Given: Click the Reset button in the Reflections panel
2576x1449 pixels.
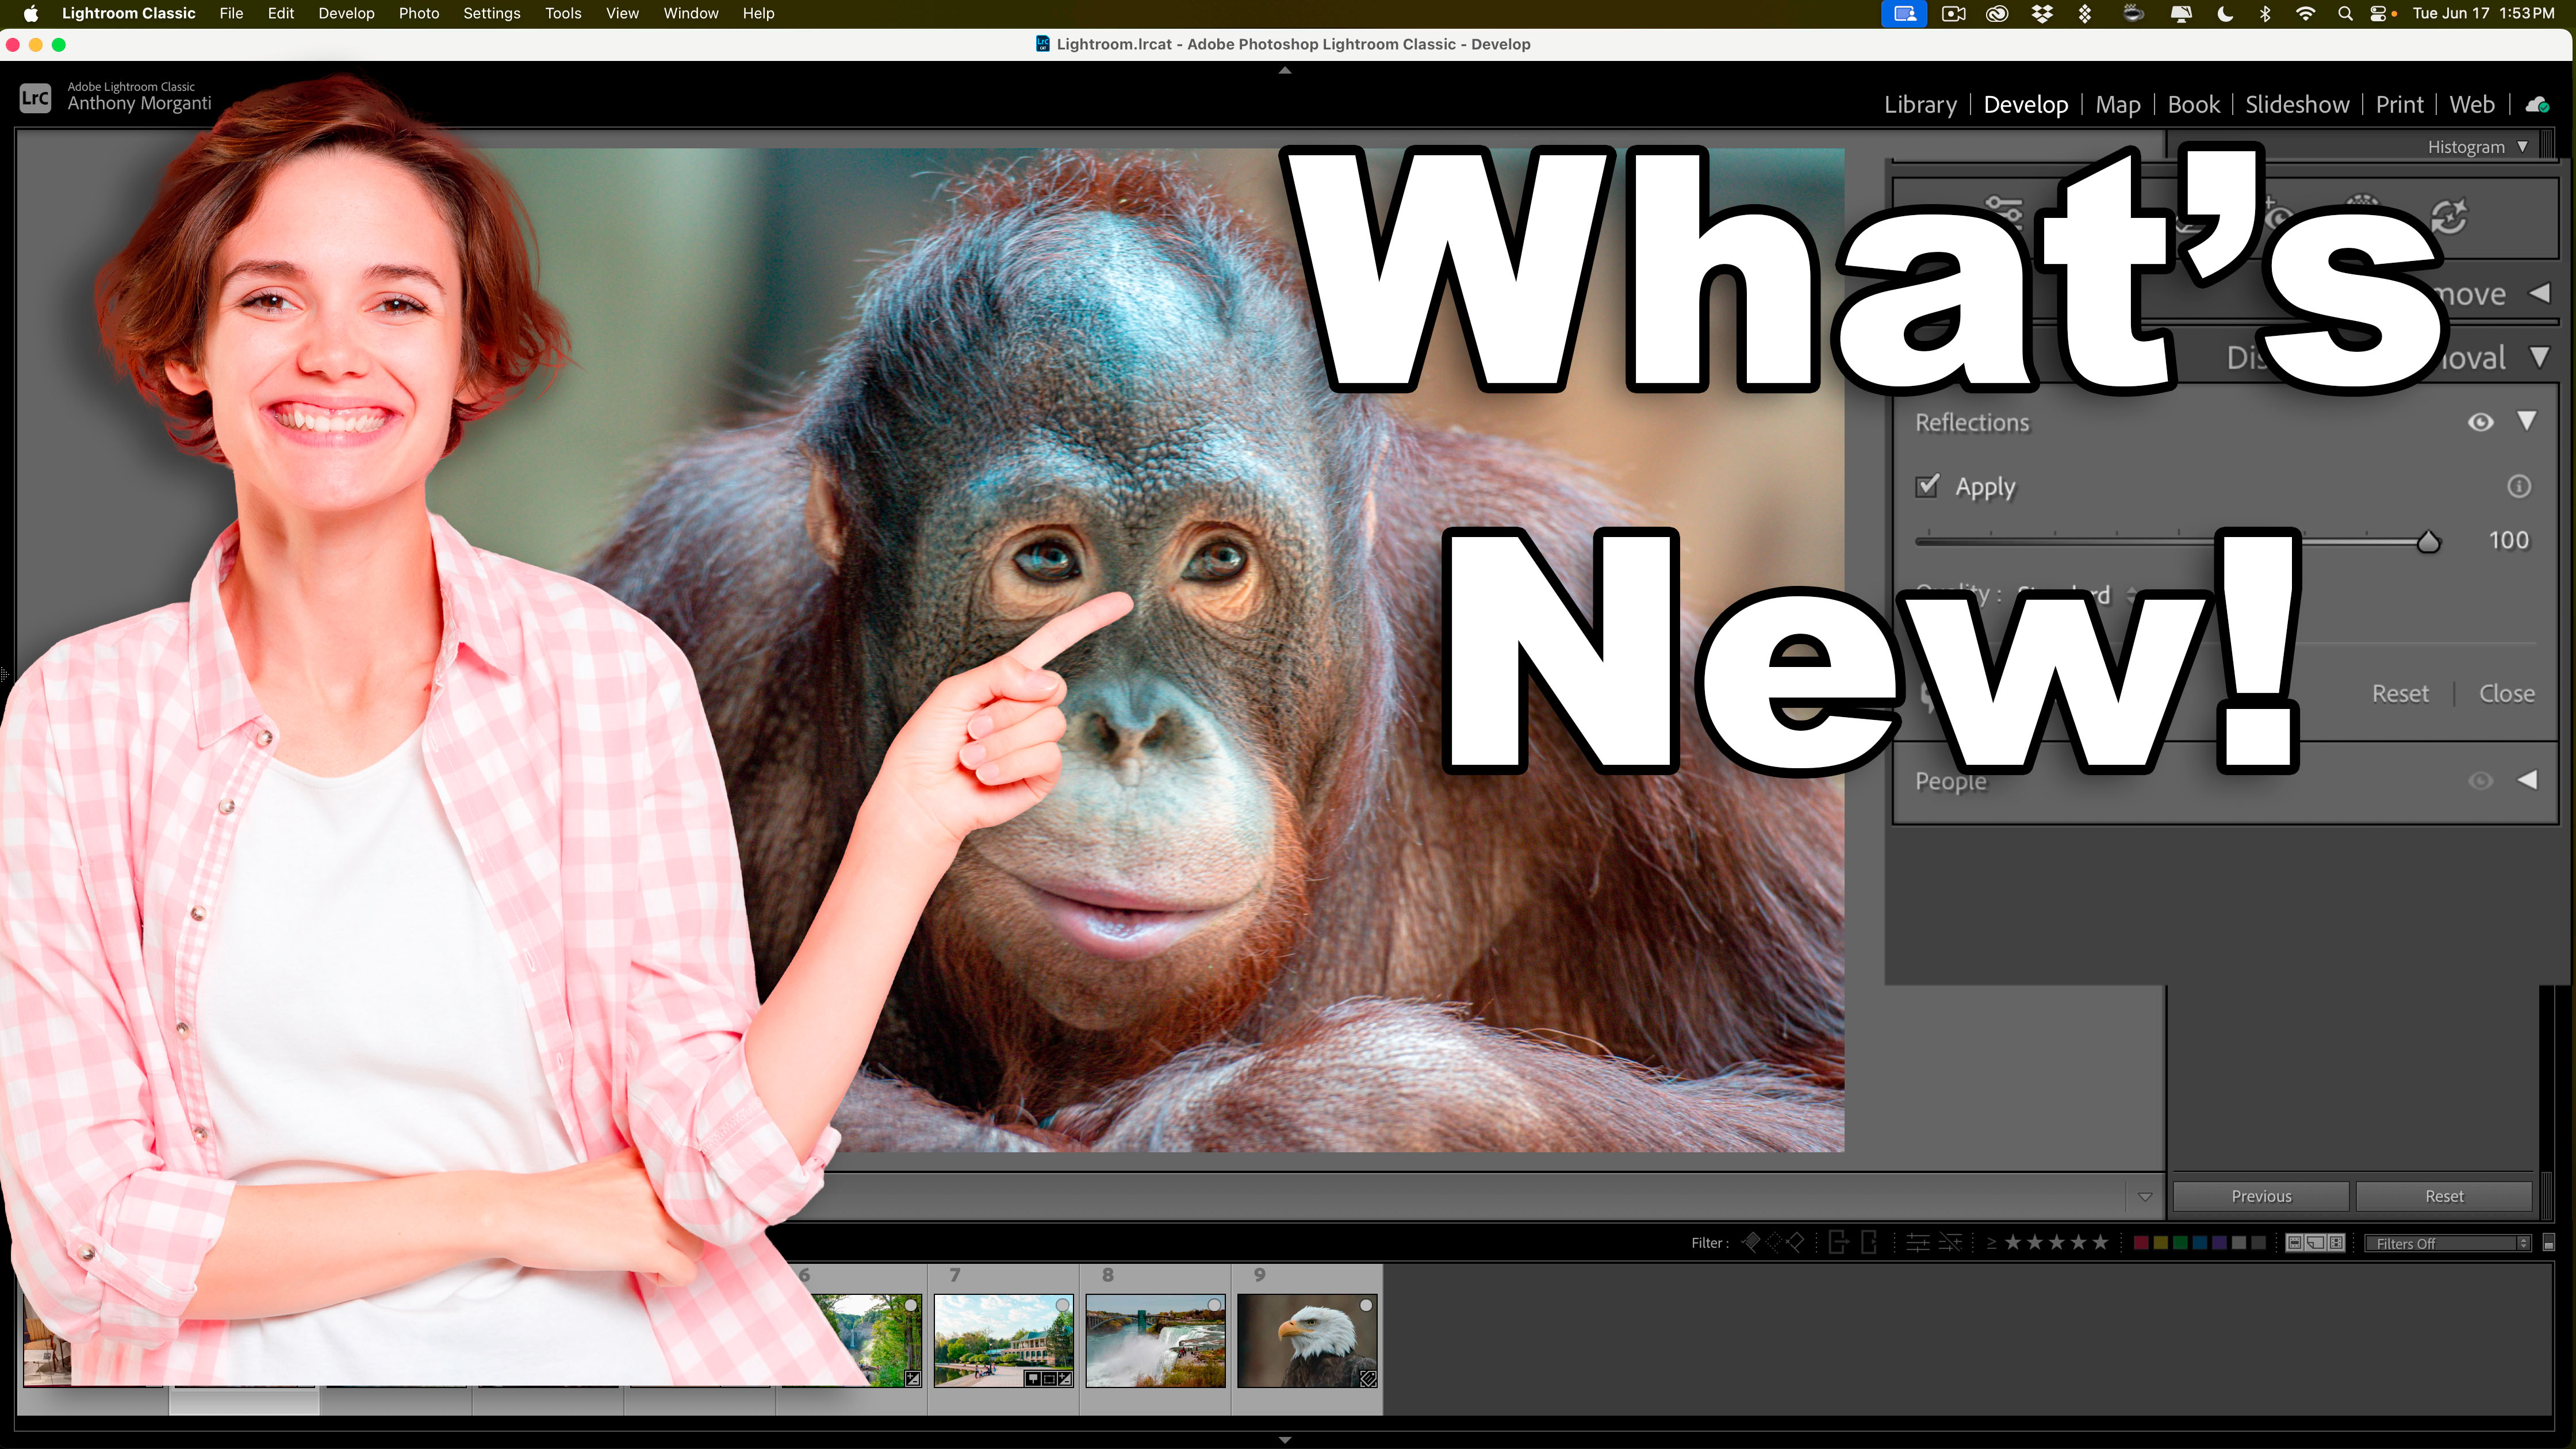Looking at the screenshot, I should click(x=2400, y=692).
